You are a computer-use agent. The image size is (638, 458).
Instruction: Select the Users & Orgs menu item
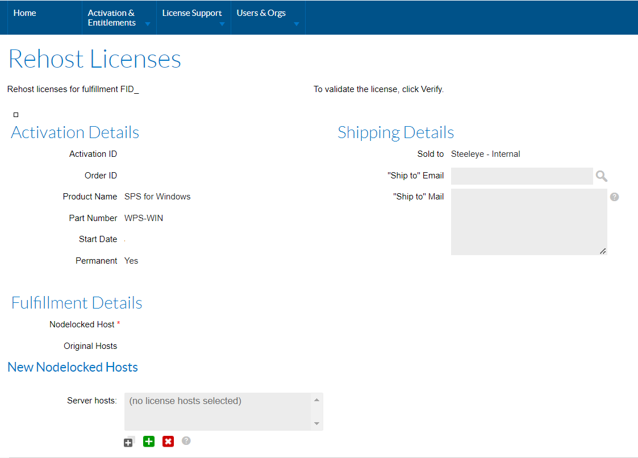pos(261,13)
